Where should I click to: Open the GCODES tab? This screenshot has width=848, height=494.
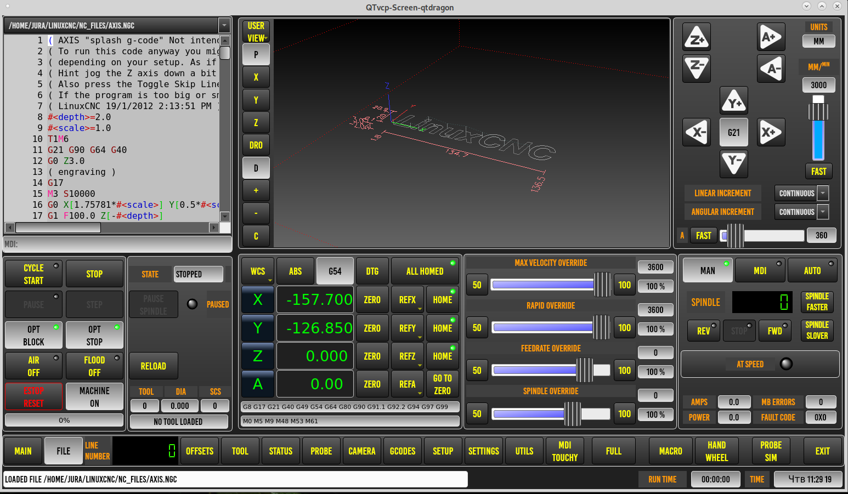point(403,451)
